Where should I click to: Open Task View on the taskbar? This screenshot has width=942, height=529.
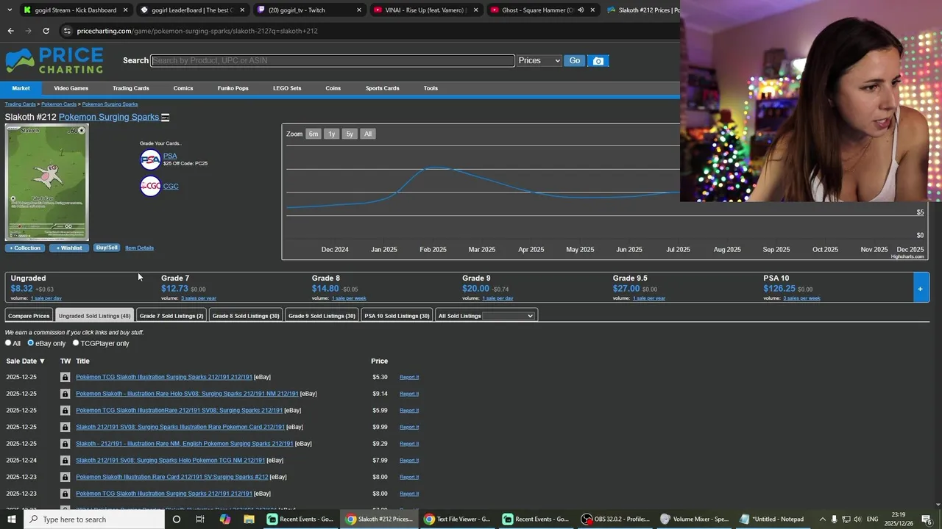pyautogui.click(x=200, y=519)
